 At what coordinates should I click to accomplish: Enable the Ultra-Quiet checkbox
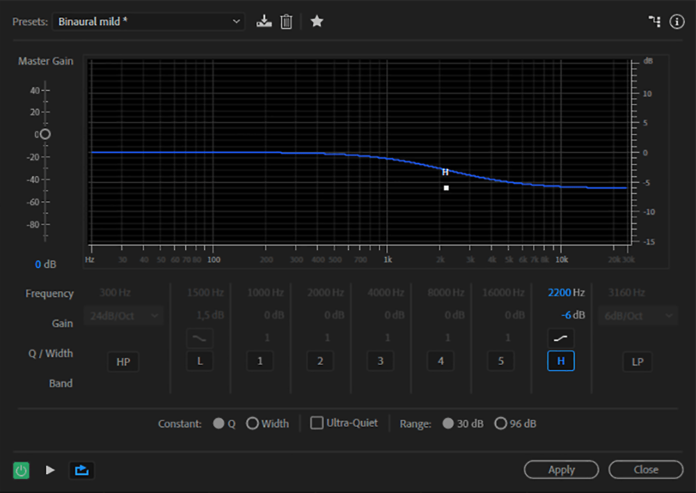(317, 423)
